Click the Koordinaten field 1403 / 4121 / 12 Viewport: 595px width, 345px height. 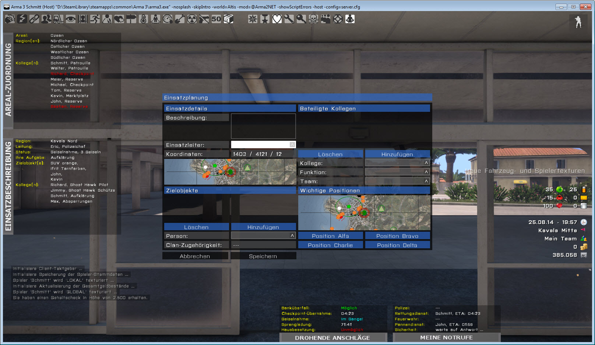coord(263,154)
